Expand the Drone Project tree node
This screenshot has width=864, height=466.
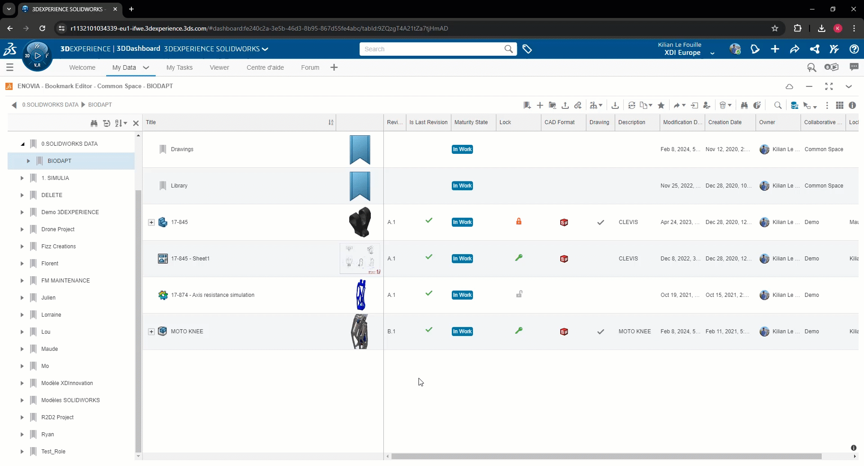pyautogui.click(x=22, y=229)
